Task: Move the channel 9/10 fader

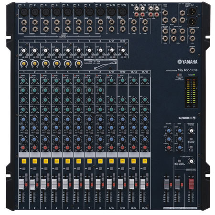Action: 109,184
